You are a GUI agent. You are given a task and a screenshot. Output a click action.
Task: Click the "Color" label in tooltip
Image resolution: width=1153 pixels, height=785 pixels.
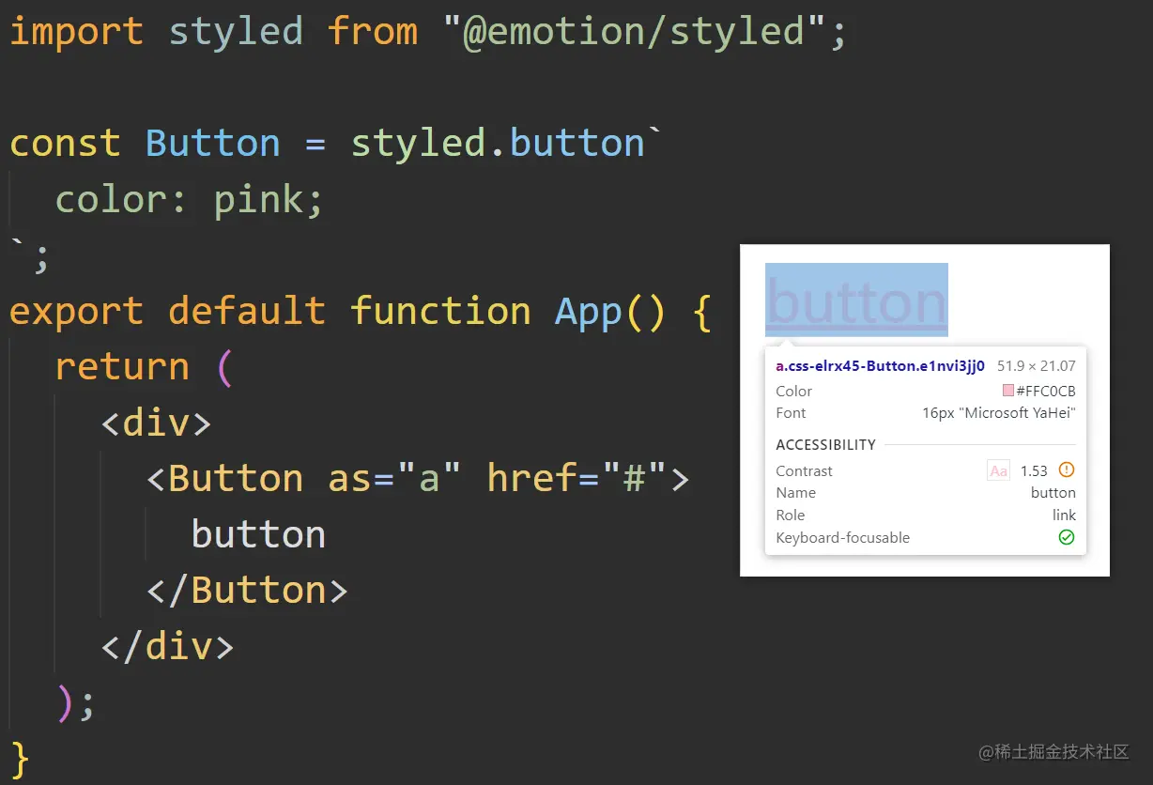[793, 391]
